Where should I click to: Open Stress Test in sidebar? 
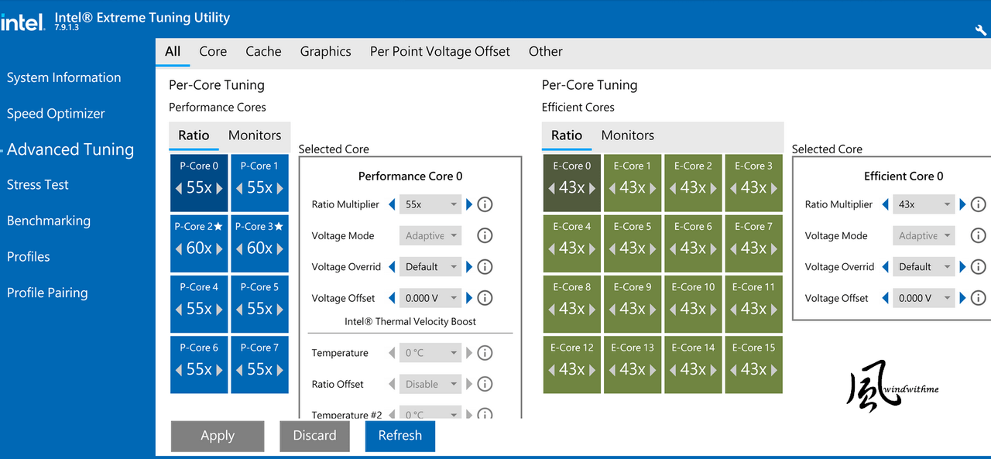coord(38,185)
